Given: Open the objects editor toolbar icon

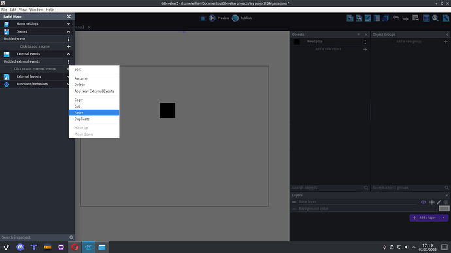Looking at the screenshot, I should tap(350, 18).
